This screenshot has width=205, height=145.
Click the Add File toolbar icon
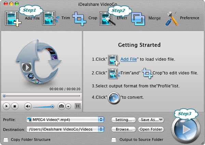pos(13,19)
